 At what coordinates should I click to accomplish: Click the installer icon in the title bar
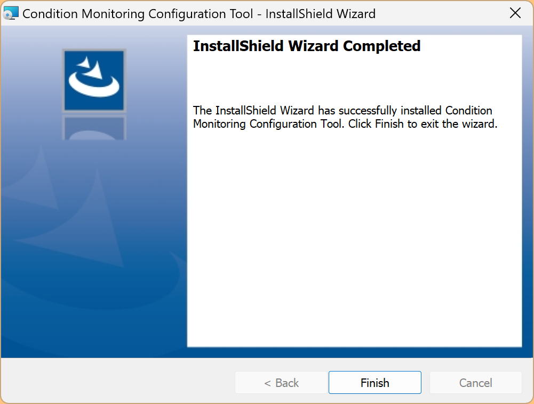click(x=11, y=13)
